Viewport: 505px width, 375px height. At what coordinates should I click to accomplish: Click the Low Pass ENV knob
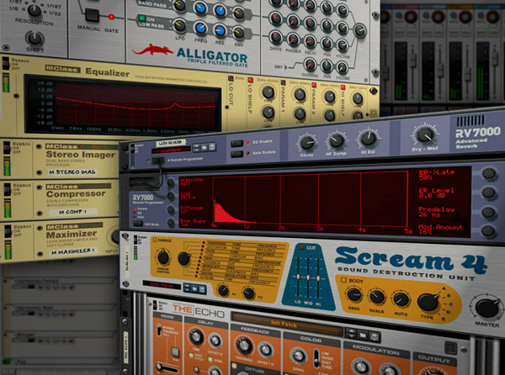click(239, 33)
